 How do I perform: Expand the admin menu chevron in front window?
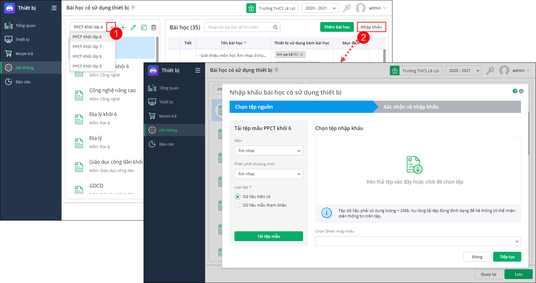click(528, 70)
